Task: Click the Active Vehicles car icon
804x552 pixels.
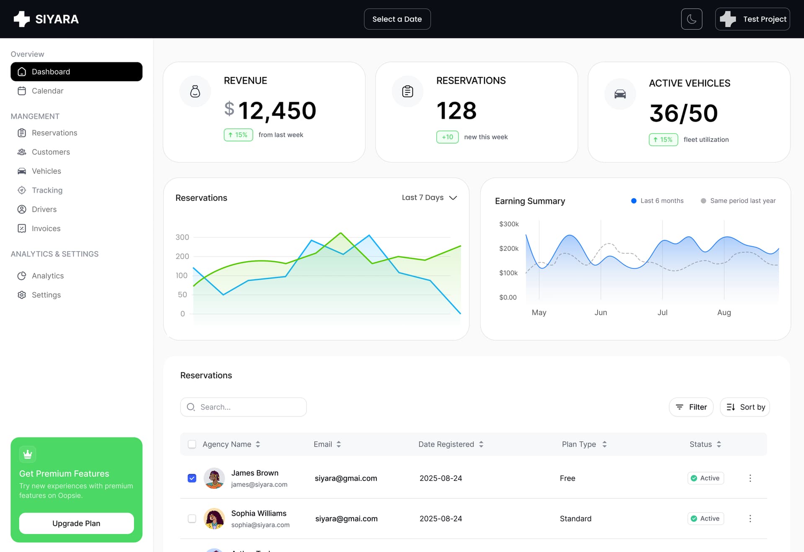Action: tap(620, 94)
